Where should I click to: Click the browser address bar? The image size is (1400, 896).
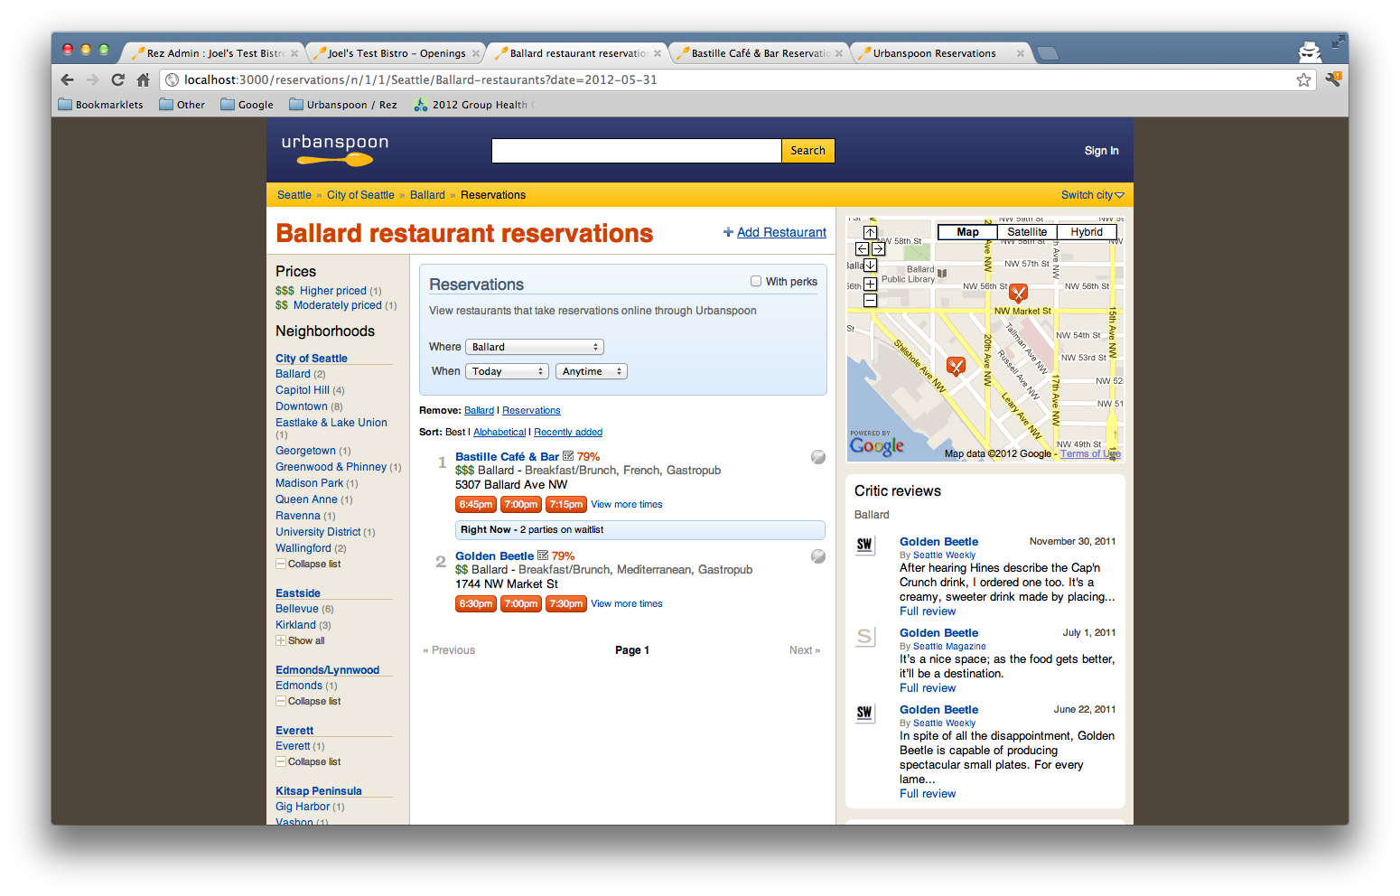(739, 79)
